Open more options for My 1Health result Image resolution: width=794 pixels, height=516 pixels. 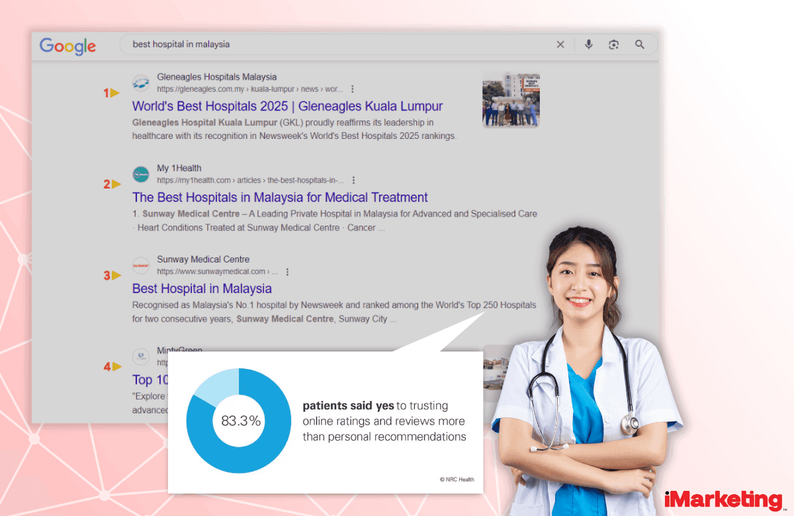(x=353, y=180)
